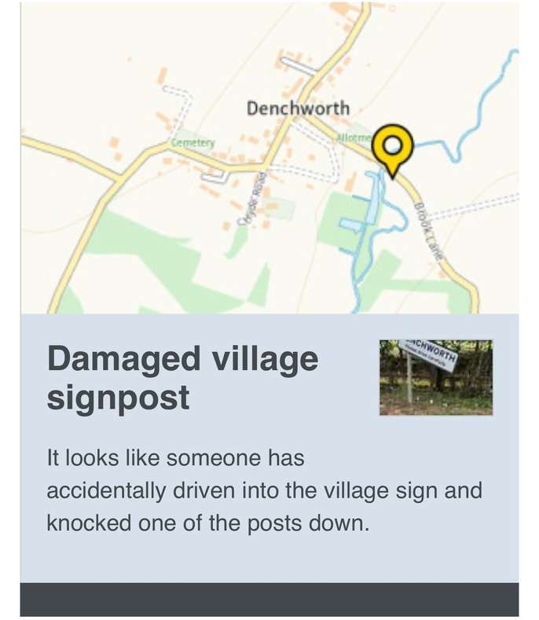Select the Cemetery label on the map
This screenshot has height=620, width=539.
pyautogui.click(x=192, y=143)
